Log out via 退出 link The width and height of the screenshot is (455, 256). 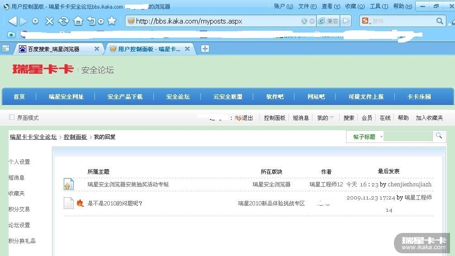pos(247,118)
